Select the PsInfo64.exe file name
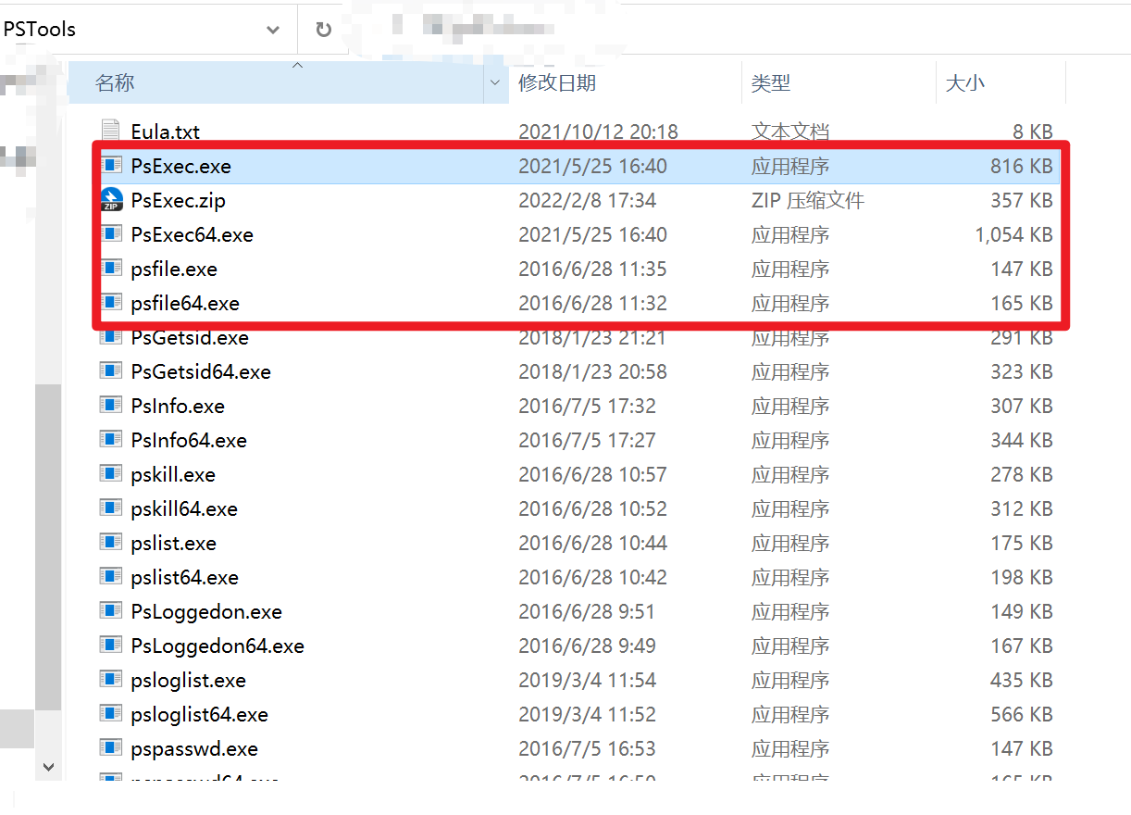The image size is (1131, 815). tap(189, 440)
